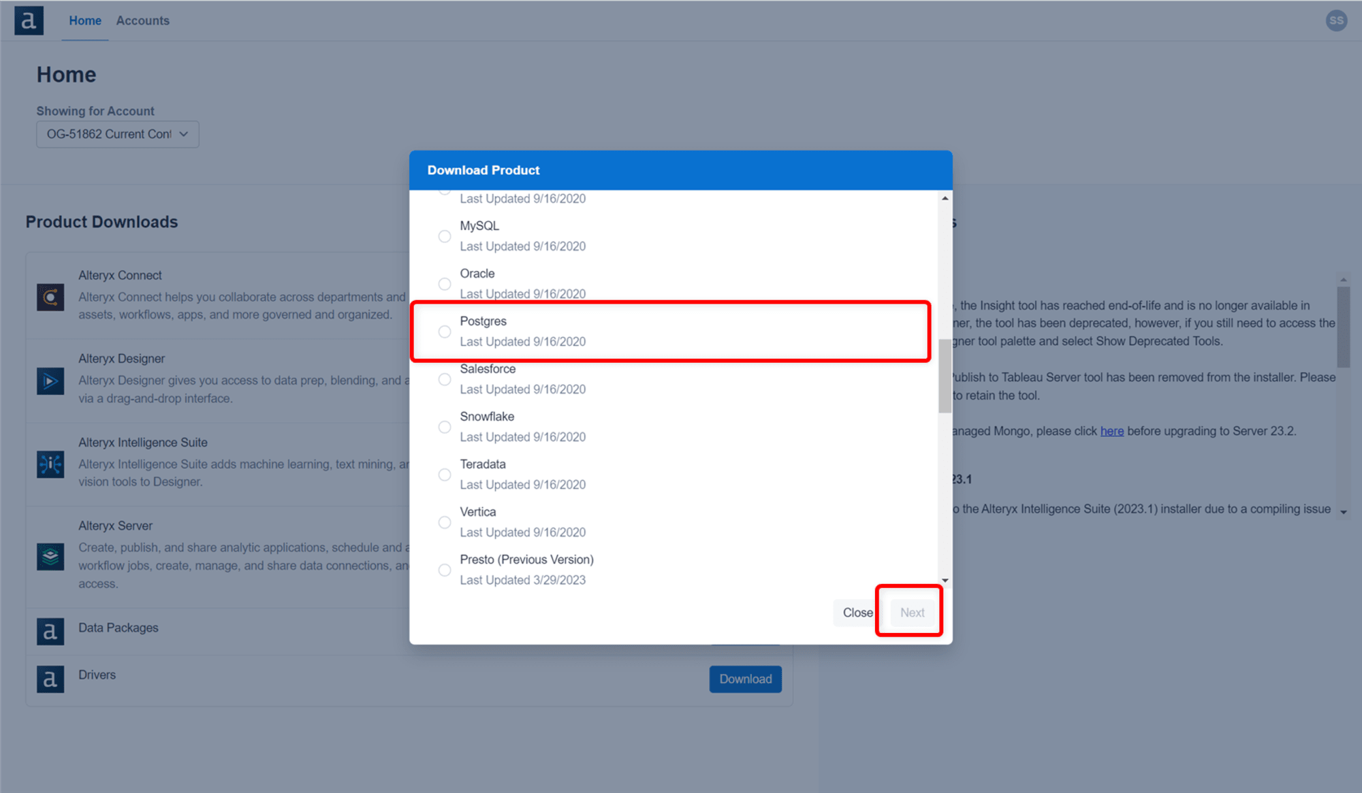Click the MySQL driver label
Image resolution: width=1362 pixels, height=793 pixels.
tap(479, 226)
